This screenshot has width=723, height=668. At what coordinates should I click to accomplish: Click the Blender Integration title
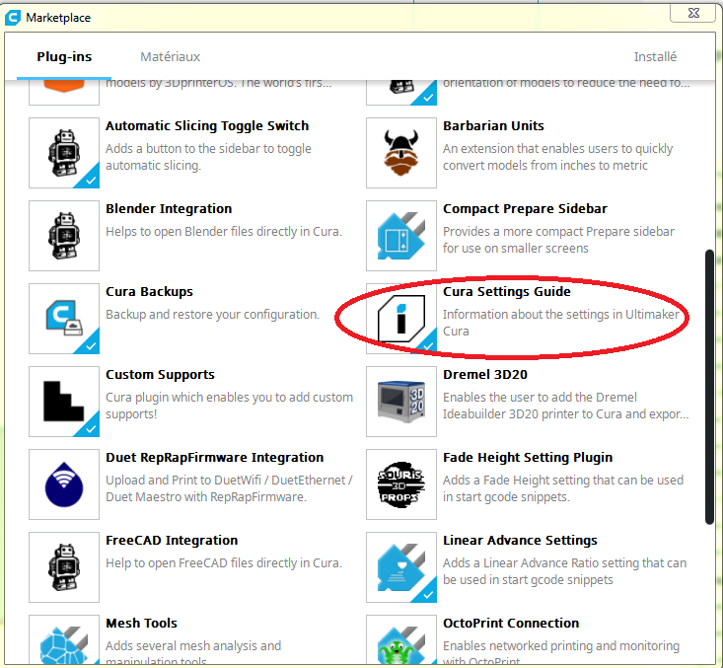(x=169, y=209)
